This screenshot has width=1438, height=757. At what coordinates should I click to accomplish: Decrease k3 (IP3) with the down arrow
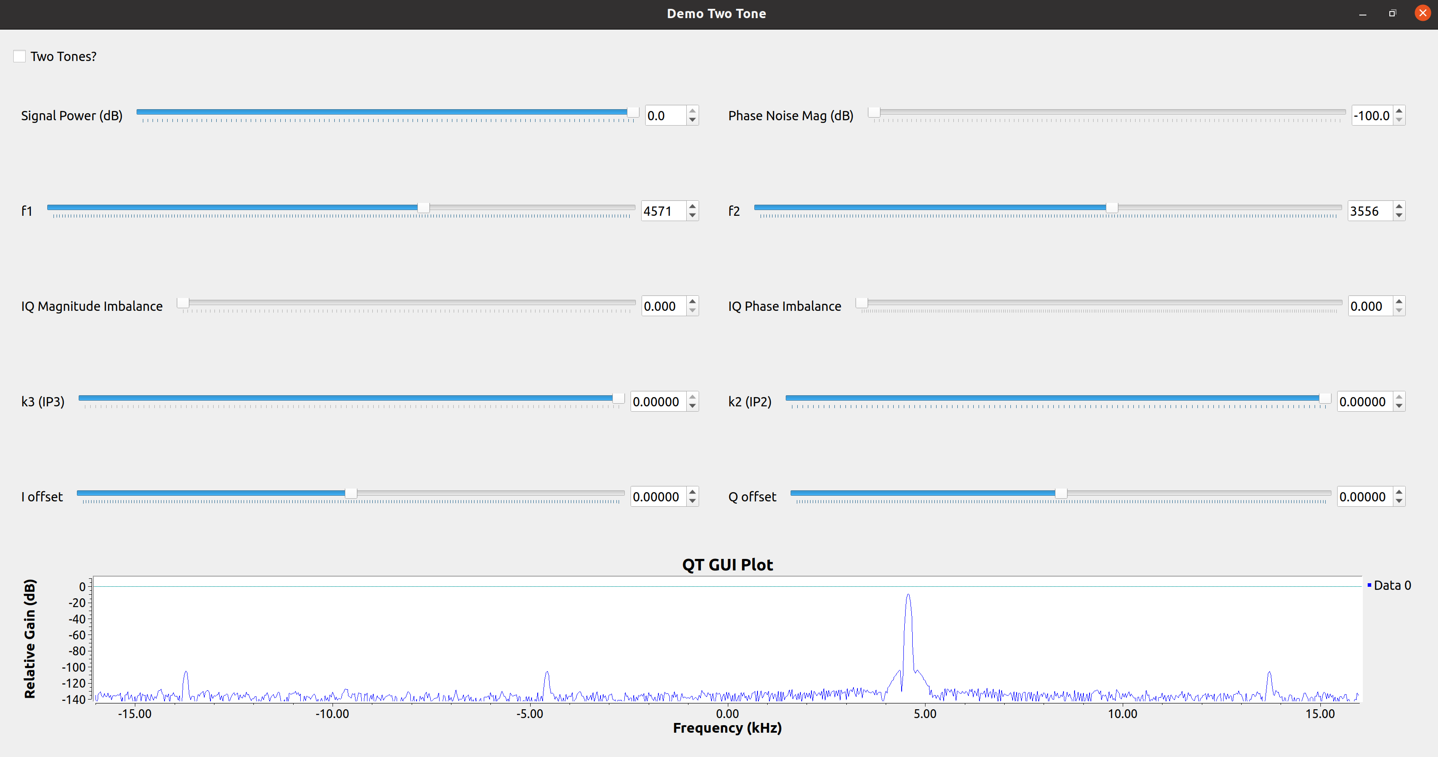tap(692, 406)
